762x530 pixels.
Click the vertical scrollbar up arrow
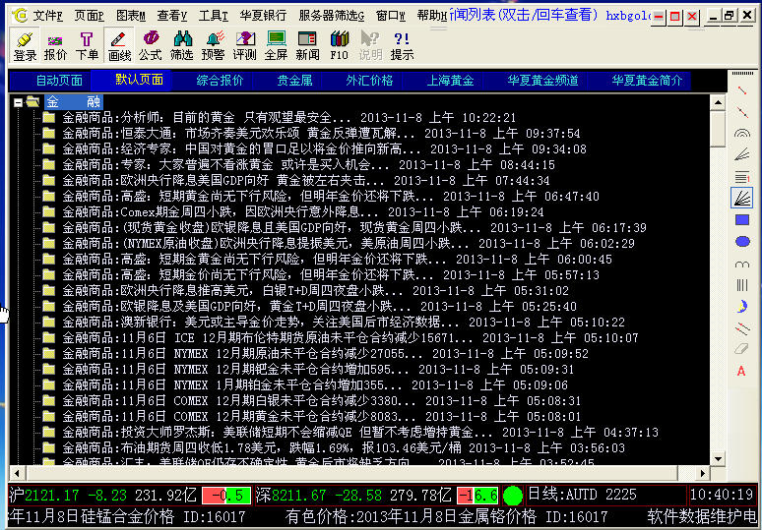pyautogui.click(x=718, y=102)
